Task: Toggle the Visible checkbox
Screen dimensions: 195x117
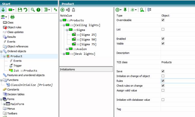Action: coord(163,43)
